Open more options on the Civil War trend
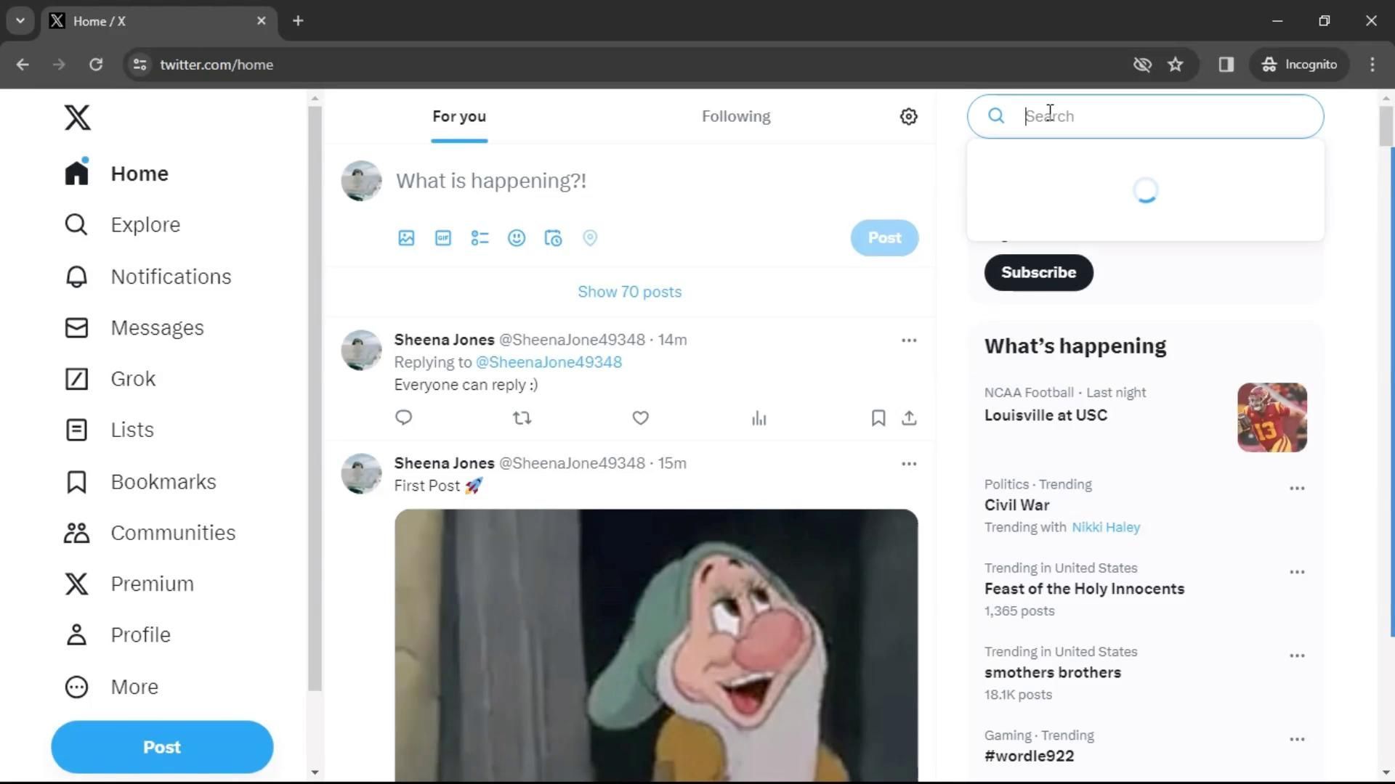This screenshot has width=1395, height=784. tap(1296, 488)
